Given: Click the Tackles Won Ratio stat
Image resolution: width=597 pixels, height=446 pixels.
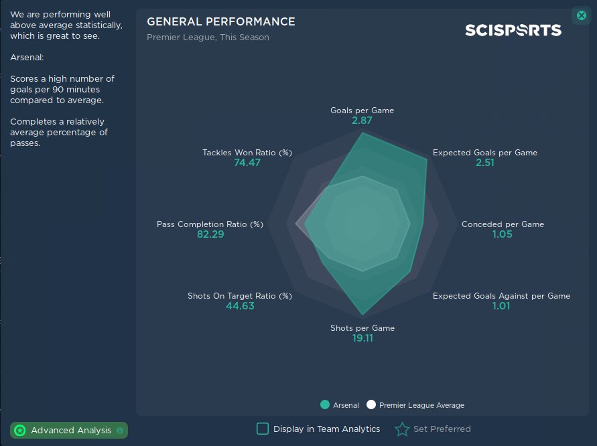Looking at the screenshot, I should (247, 157).
